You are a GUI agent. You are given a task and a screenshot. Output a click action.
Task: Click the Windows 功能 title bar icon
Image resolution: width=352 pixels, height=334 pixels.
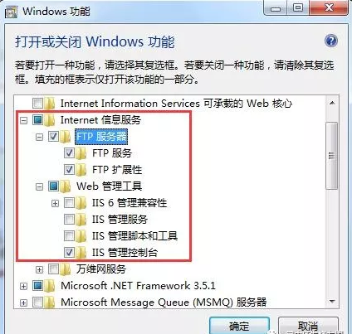click(x=11, y=12)
